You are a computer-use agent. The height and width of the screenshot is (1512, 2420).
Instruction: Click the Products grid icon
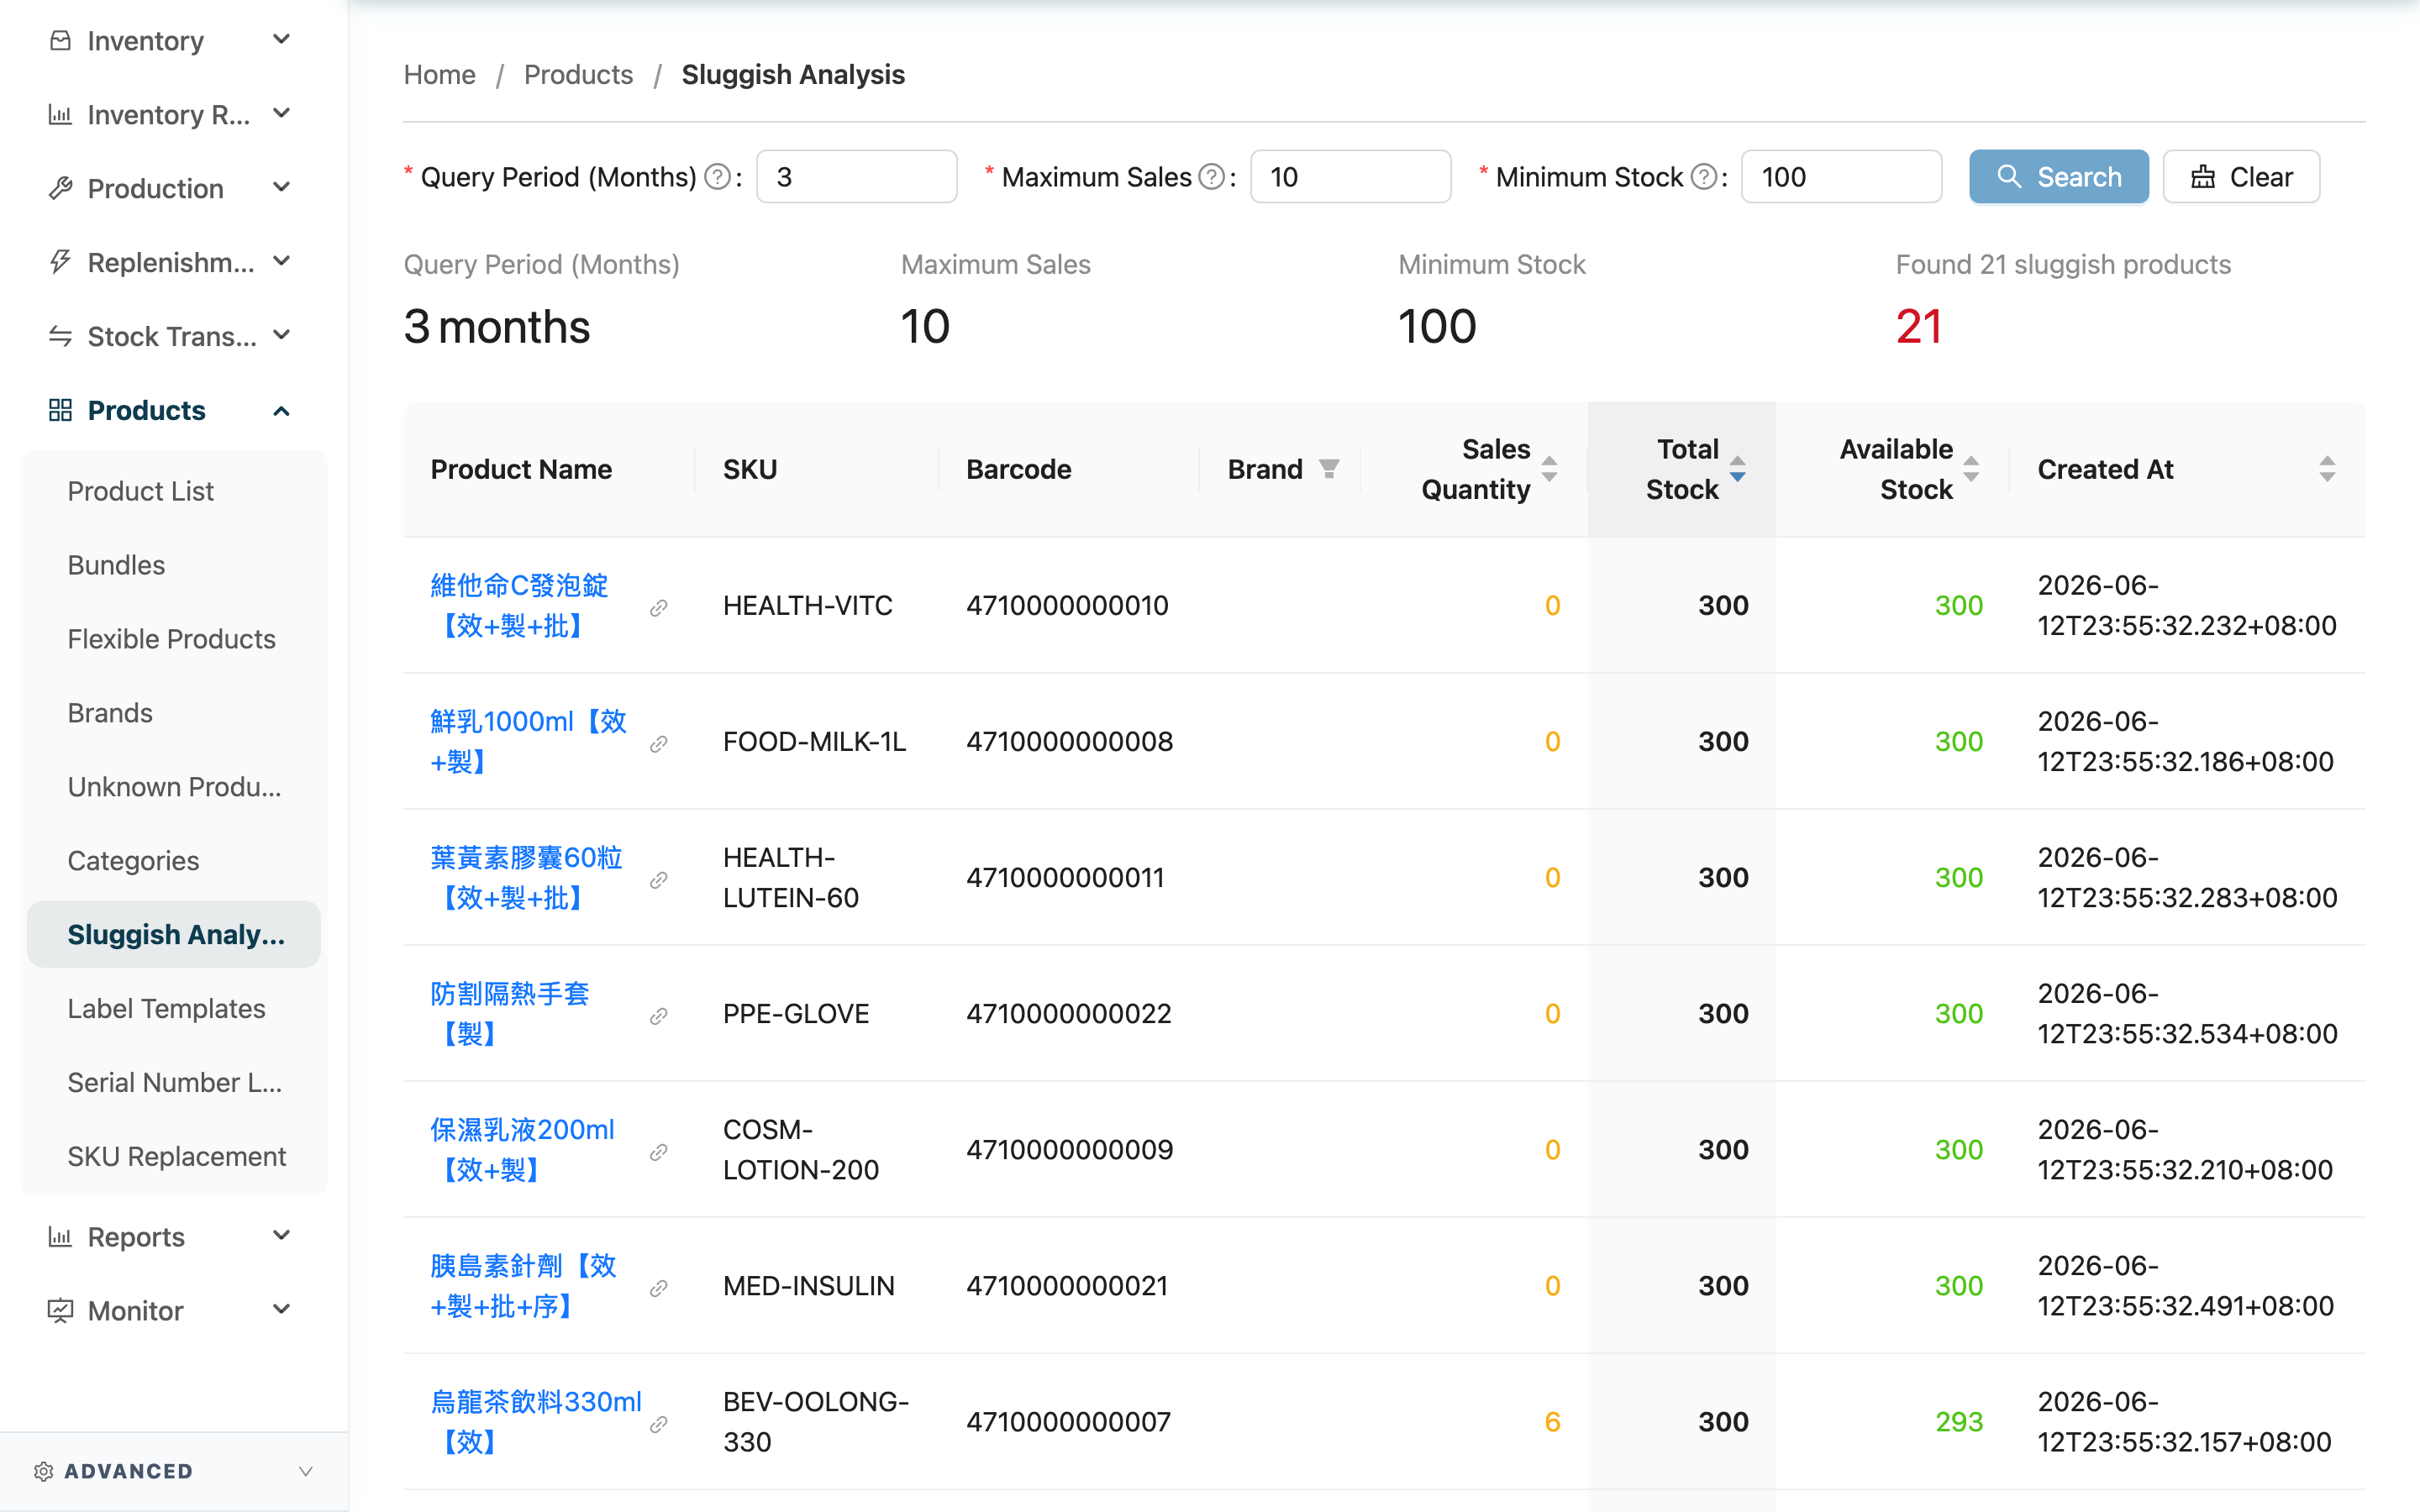pos(61,410)
